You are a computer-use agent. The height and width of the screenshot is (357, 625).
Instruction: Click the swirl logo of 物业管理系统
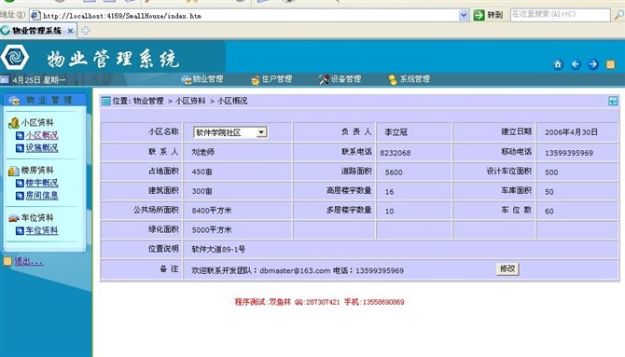coord(15,57)
